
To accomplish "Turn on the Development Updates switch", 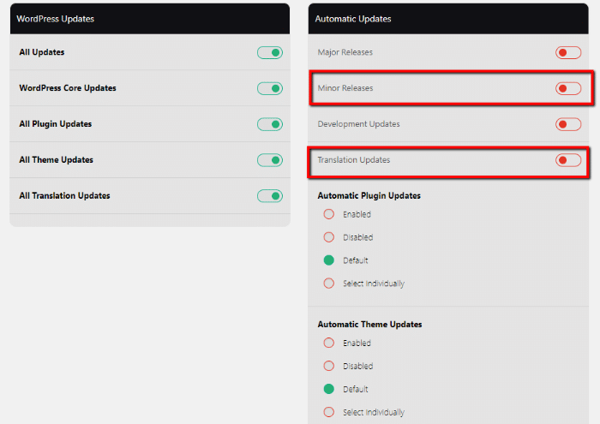I will click(x=568, y=124).
